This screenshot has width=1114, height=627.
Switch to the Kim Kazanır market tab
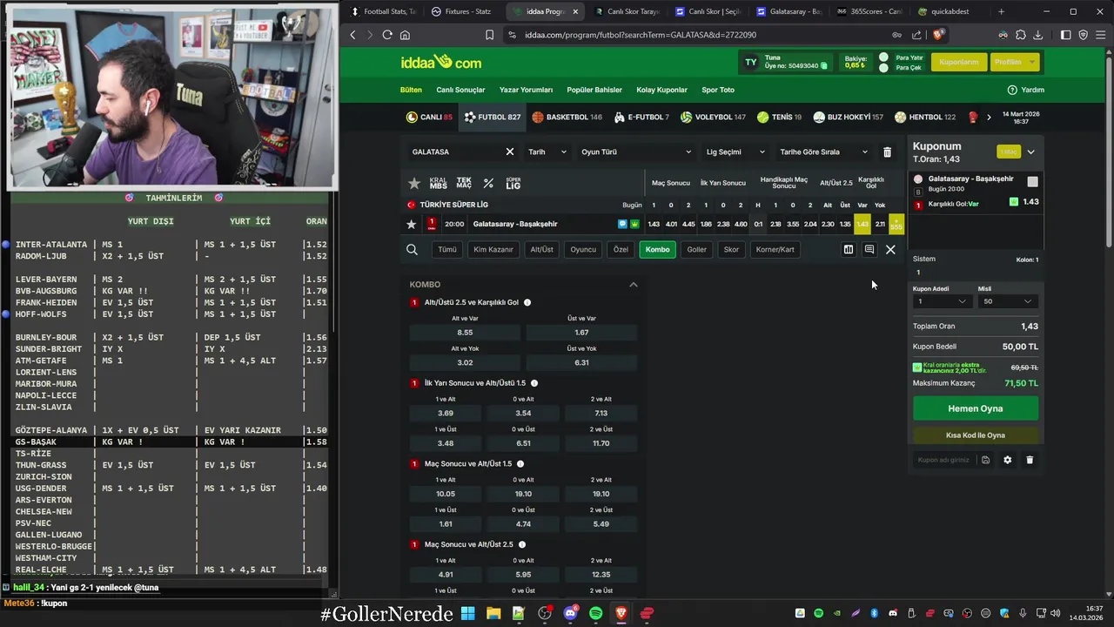pyautogui.click(x=493, y=249)
